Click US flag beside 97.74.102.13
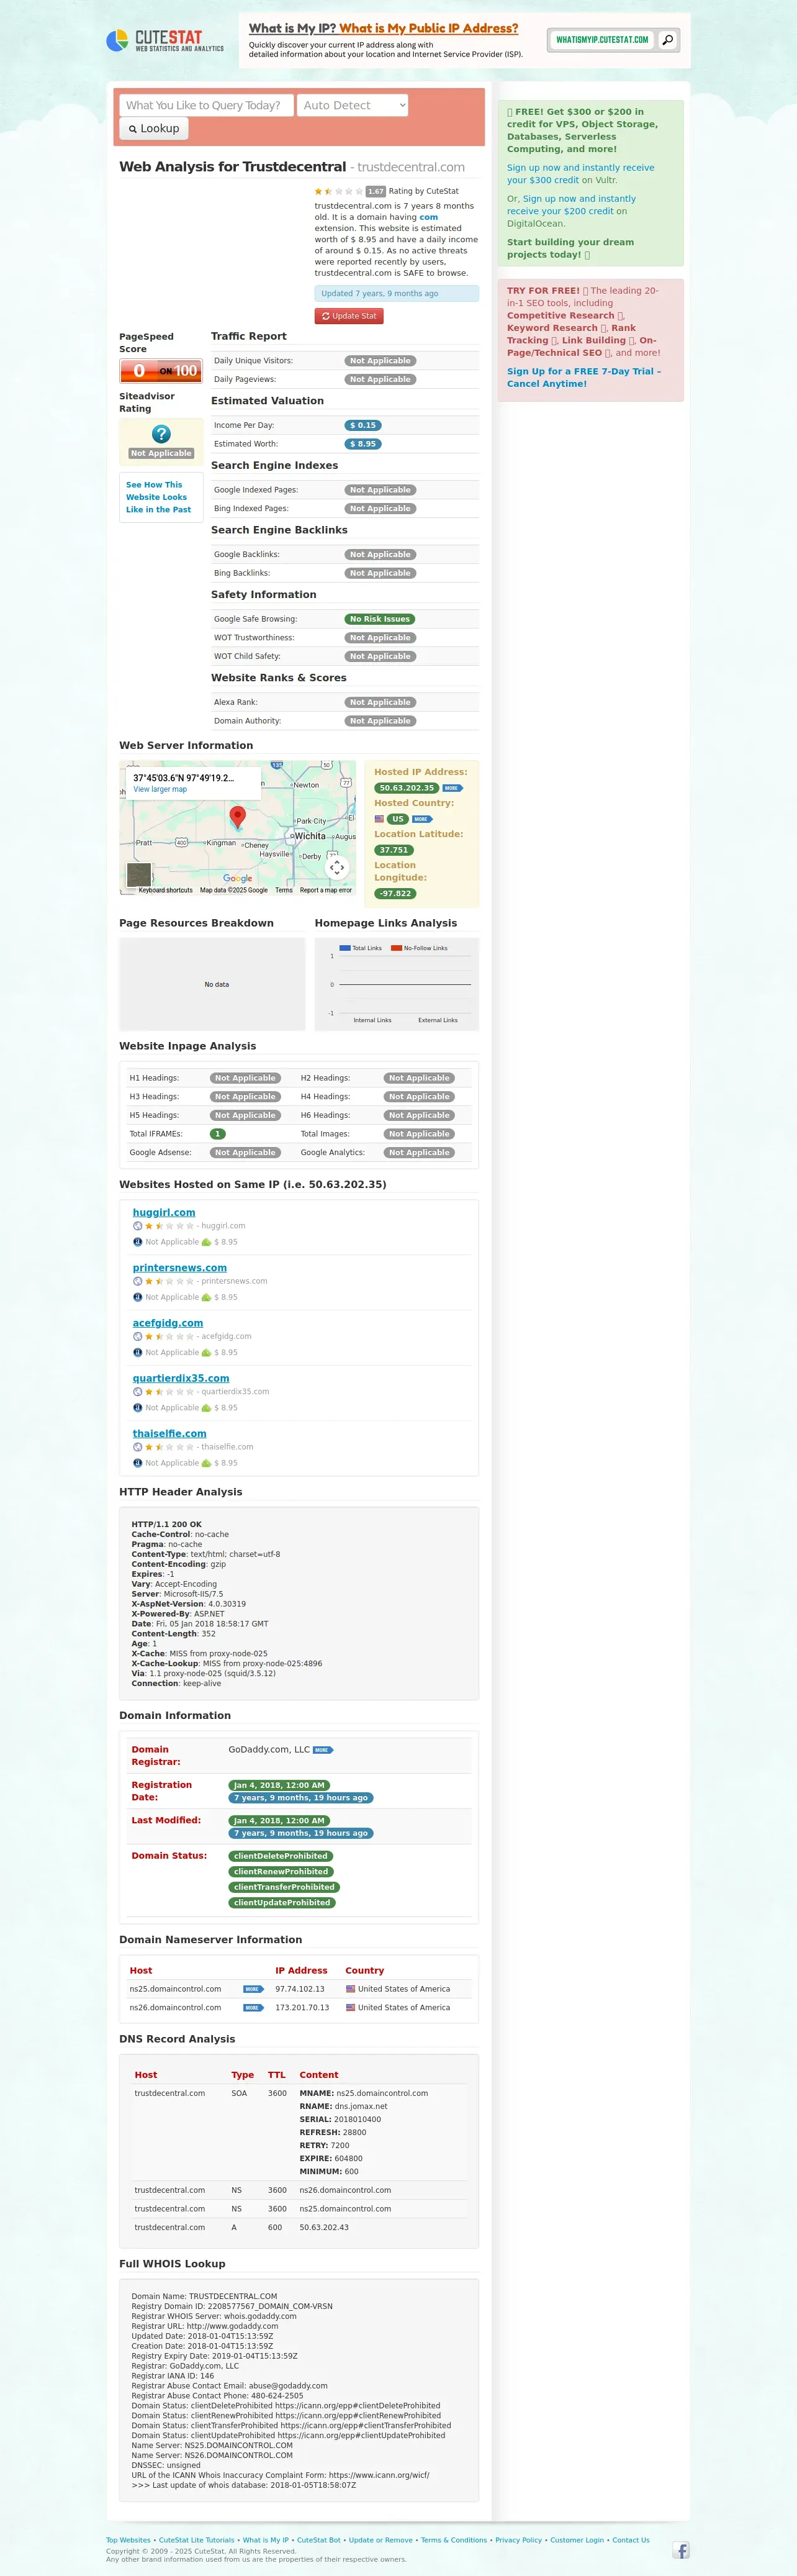 [x=351, y=1989]
